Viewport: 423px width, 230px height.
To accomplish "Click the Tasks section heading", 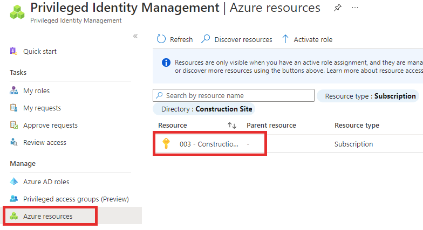I will tap(18, 72).
